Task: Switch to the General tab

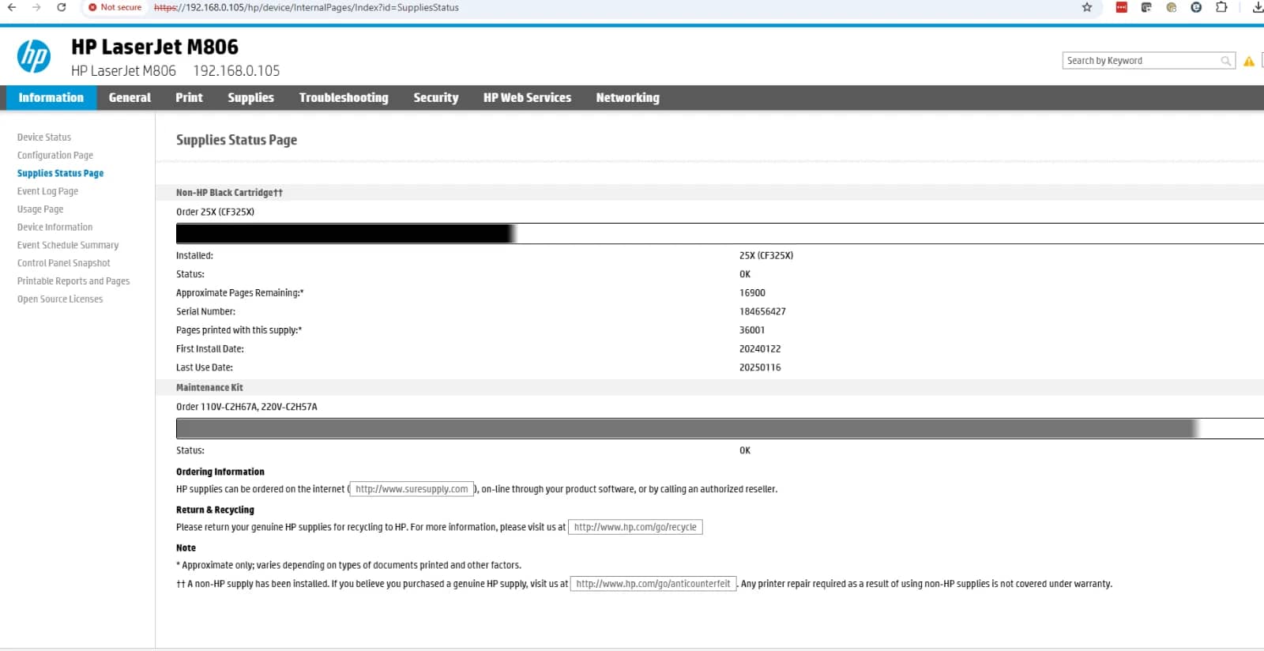Action: 130,98
